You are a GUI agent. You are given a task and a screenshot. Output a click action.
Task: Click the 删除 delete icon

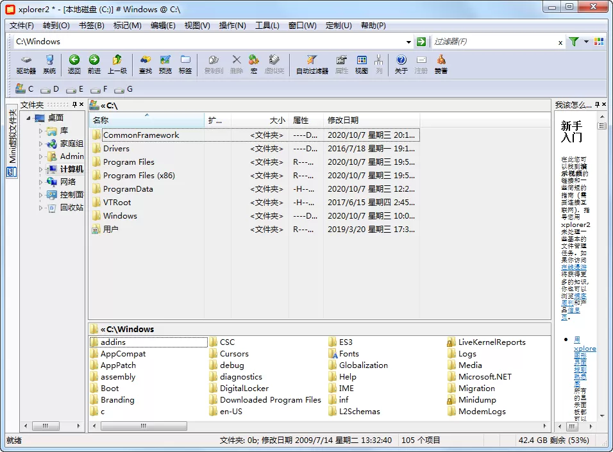236,65
